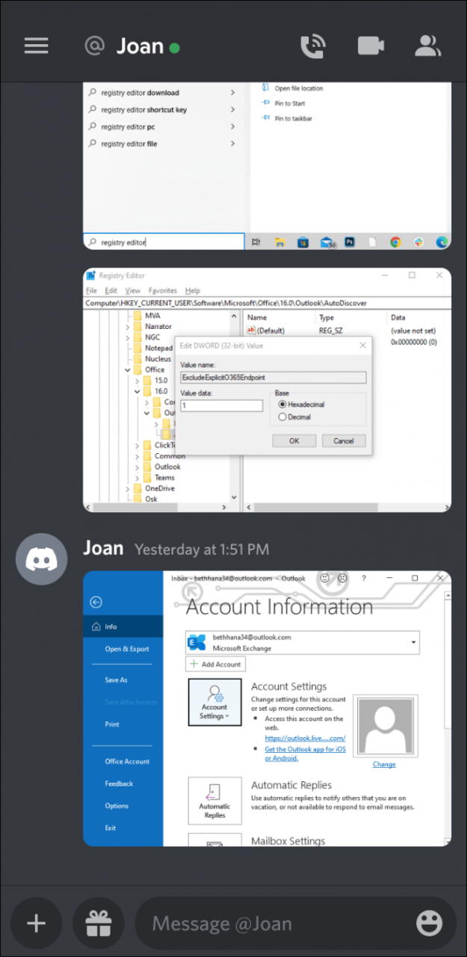Start a voice call with Joan

(312, 46)
